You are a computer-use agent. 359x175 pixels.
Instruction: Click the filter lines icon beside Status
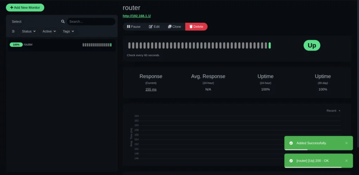point(13,31)
